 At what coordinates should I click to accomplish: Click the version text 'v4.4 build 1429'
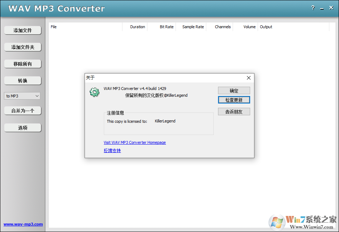153,89
